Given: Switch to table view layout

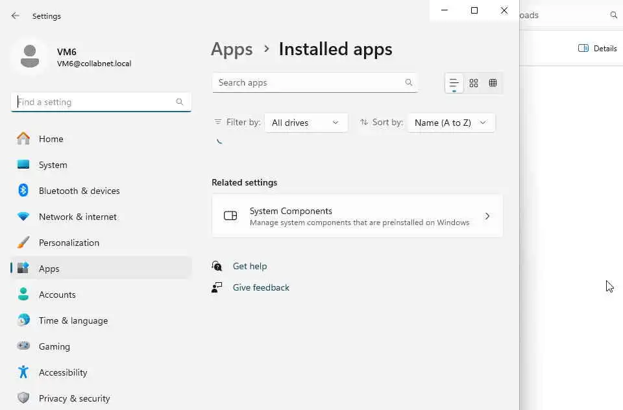Looking at the screenshot, I should point(493,83).
